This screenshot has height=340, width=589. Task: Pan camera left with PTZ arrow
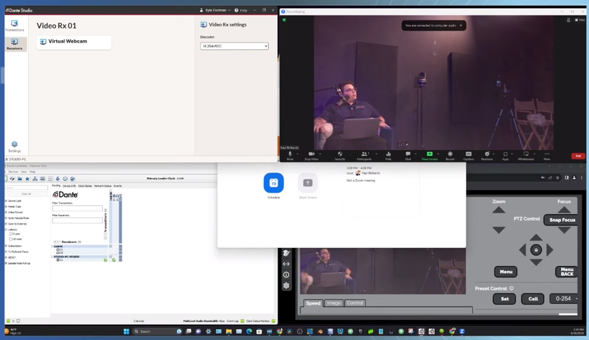[522, 250]
